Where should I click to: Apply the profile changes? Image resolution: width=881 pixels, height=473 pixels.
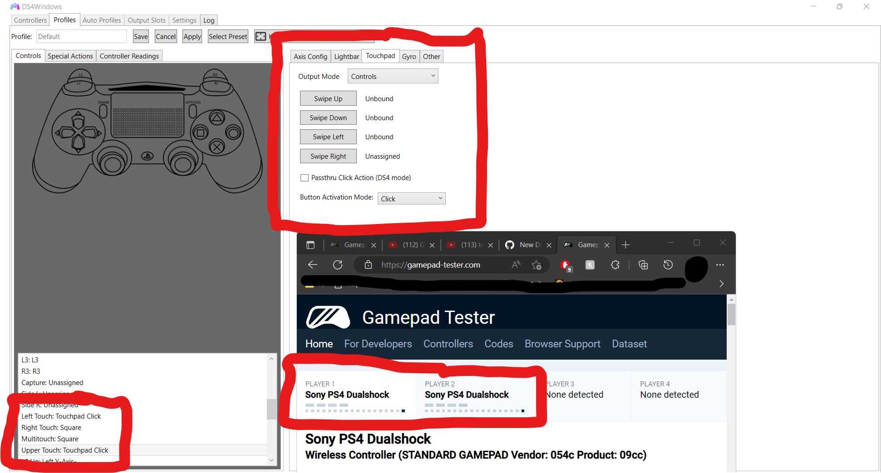pyautogui.click(x=192, y=37)
